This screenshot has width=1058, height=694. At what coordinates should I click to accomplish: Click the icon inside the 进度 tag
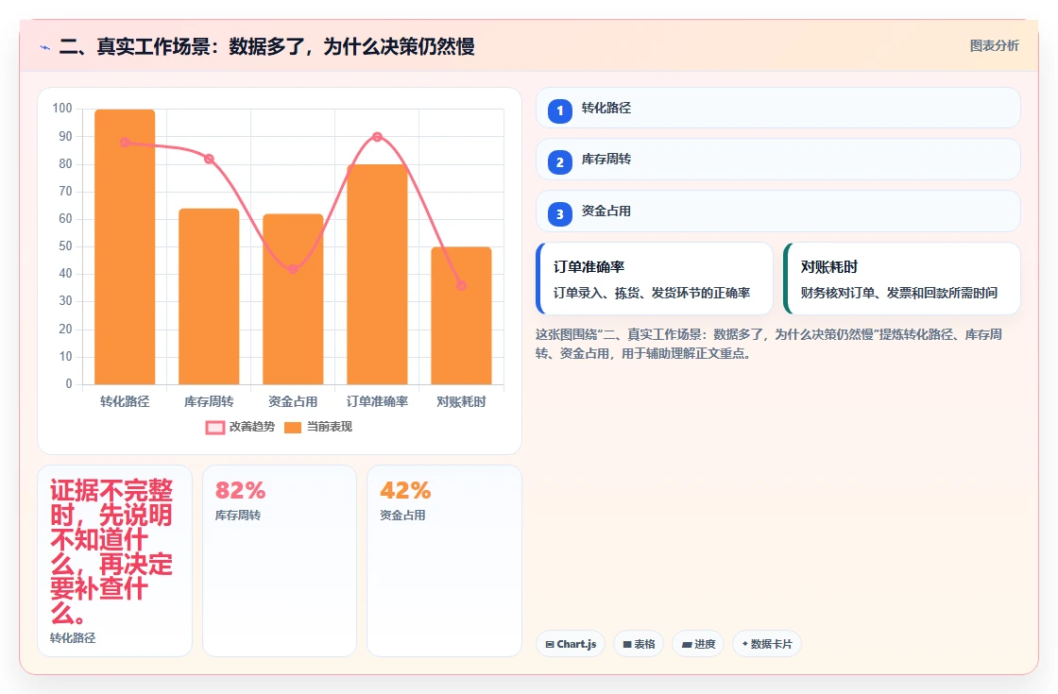tap(686, 644)
